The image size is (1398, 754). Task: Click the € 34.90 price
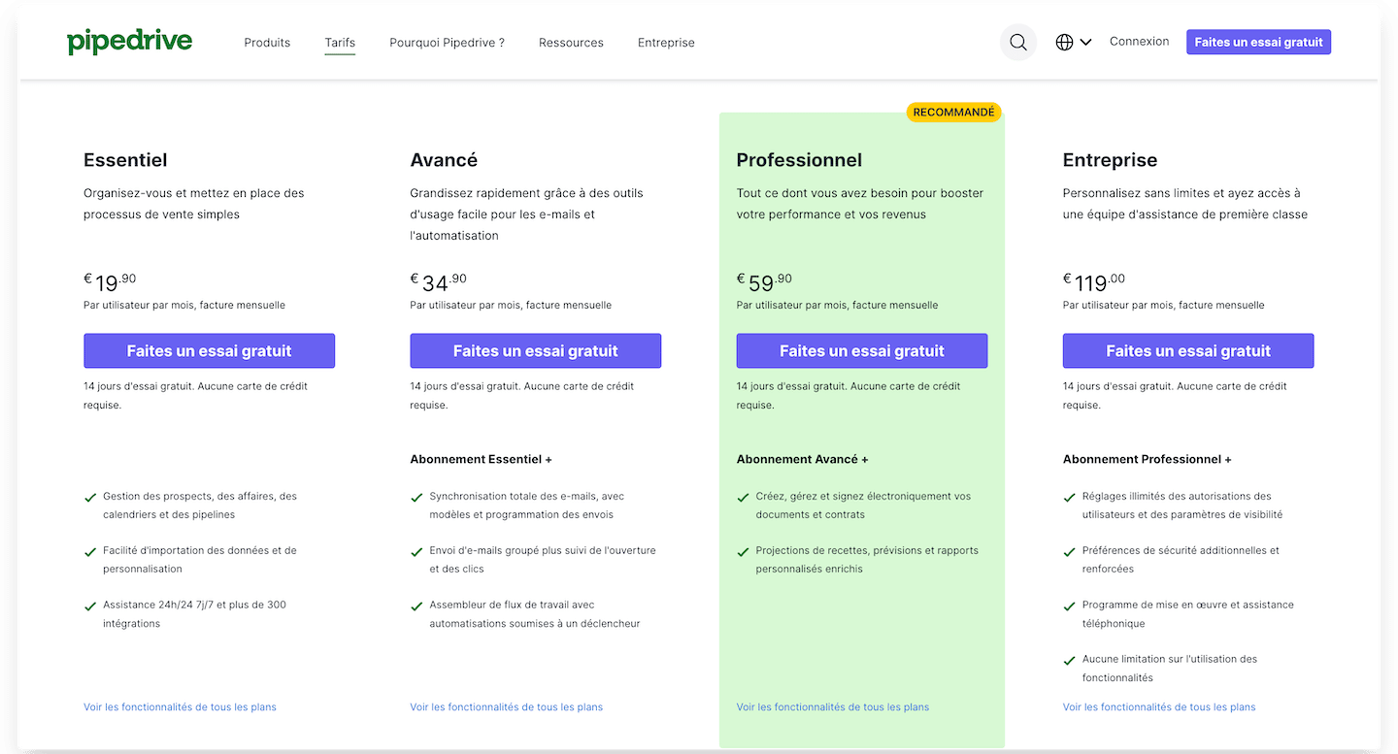point(438,282)
